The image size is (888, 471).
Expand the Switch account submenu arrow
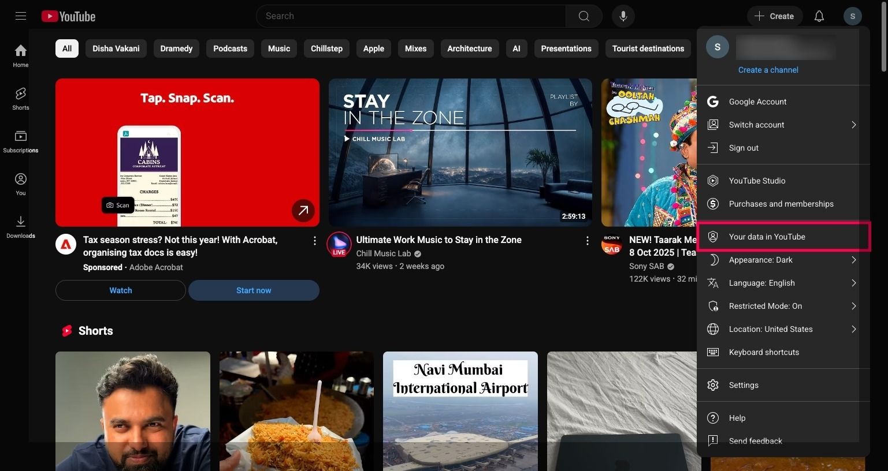(853, 125)
